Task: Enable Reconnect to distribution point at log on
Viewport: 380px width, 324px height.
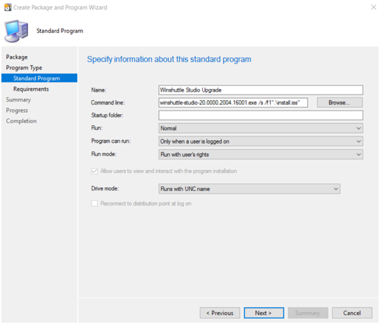Action: [94, 204]
